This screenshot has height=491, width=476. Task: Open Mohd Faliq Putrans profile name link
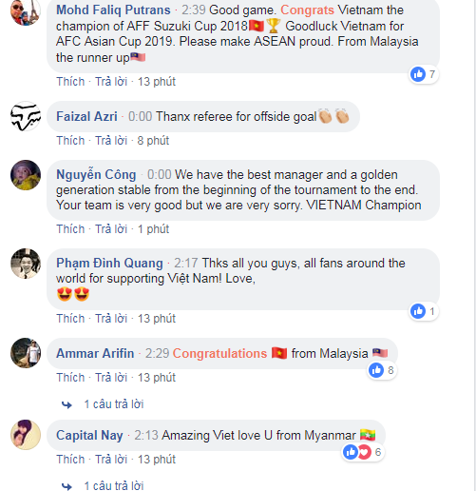pyautogui.click(x=113, y=10)
